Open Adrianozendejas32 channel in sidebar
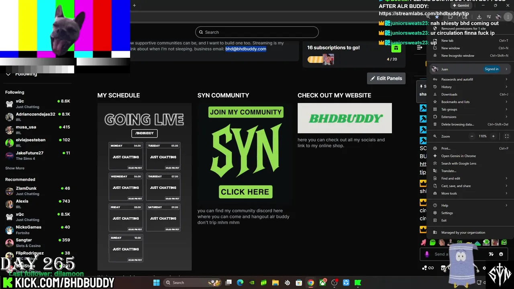 click(38, 117)
